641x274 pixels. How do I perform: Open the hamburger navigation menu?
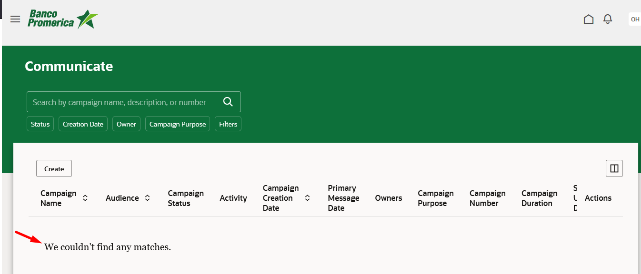[x=15, y=19]
